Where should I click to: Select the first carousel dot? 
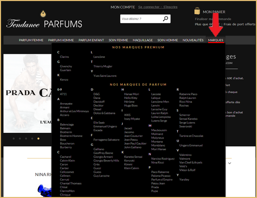[x=14, y=138]
